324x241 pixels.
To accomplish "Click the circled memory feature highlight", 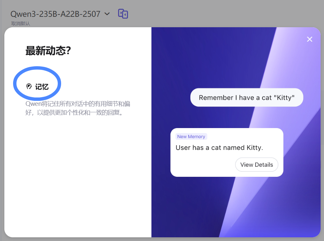I will (37, 84).
